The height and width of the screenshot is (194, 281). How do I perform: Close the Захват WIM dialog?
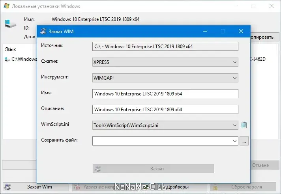coord(241,31)
